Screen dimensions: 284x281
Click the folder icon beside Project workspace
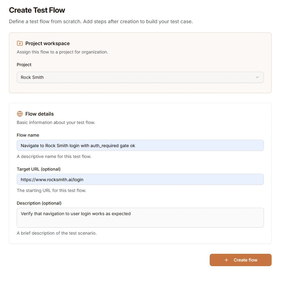[x=20, y=43]
